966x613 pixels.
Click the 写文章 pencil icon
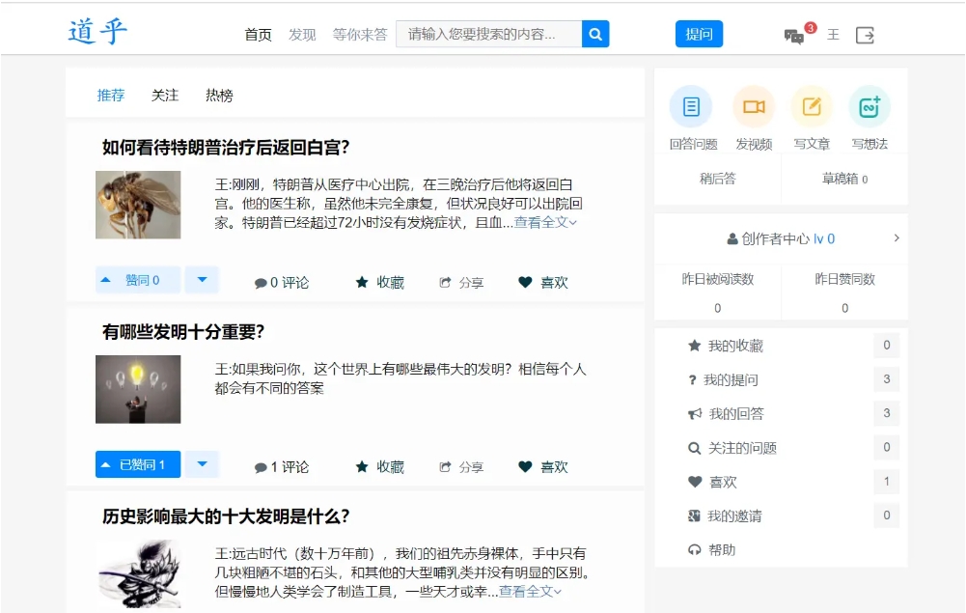tap(812, 106)
